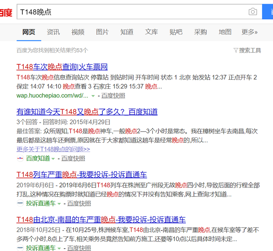Open the 地图 tab
The width and height of the screenshot is (273, 251).
point(225,32)
